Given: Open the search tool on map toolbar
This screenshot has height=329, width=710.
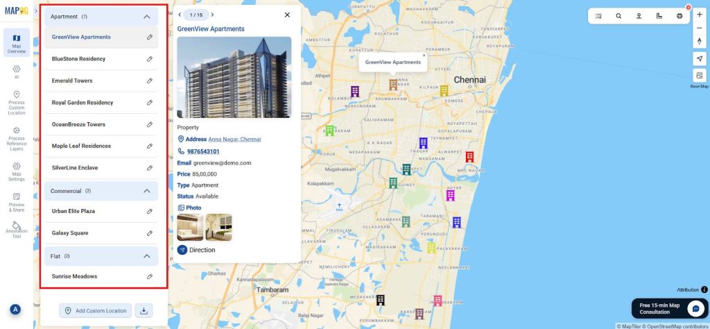Looking at the screenshot, I should coord(618,16).
